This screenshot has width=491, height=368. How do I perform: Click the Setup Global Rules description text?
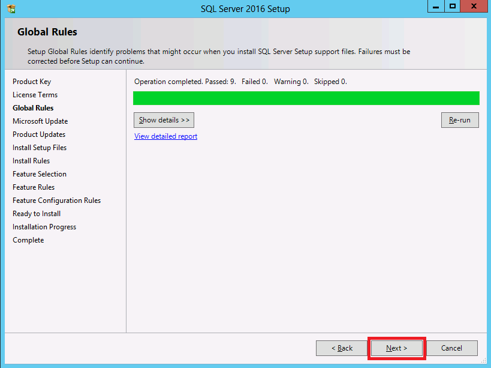click(x=219, y=56)
